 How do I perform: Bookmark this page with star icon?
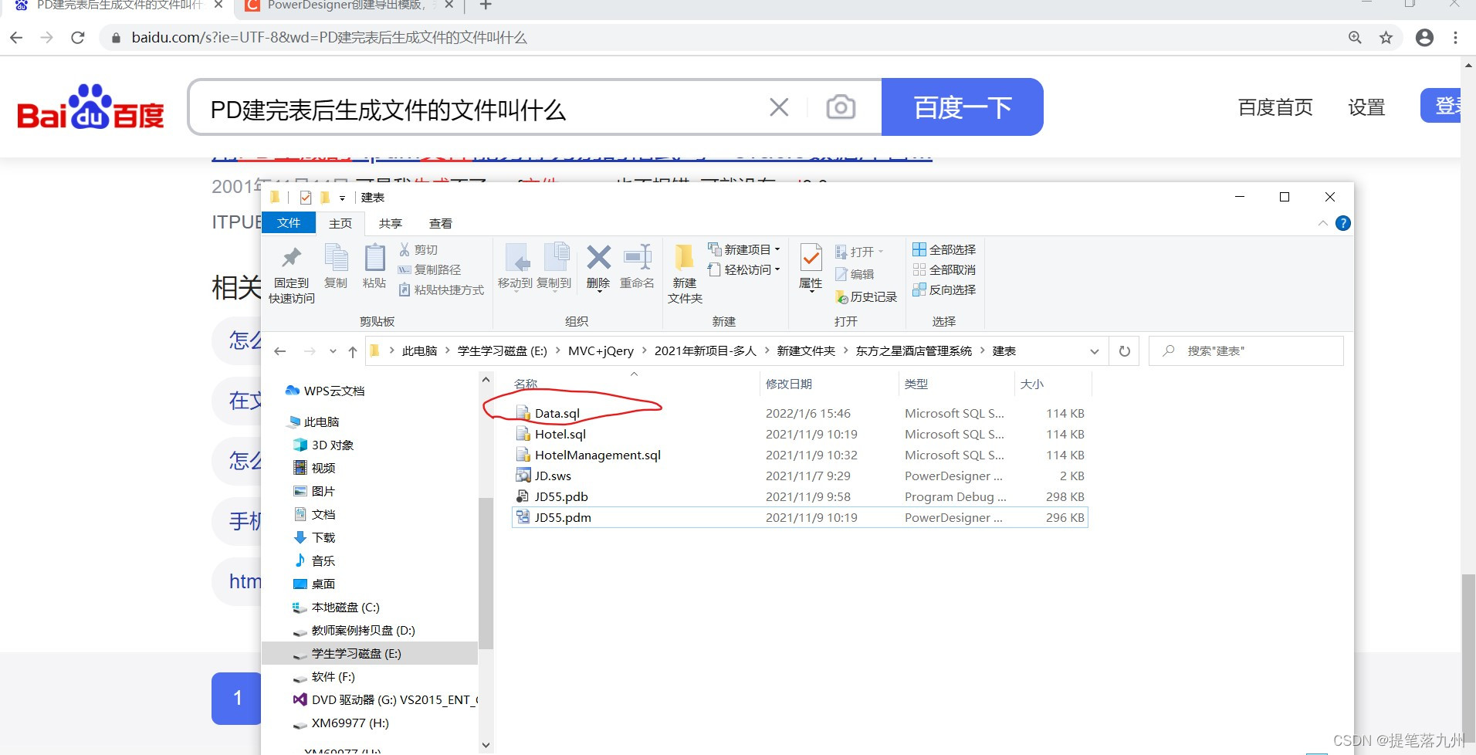[x=1386, y=37]
